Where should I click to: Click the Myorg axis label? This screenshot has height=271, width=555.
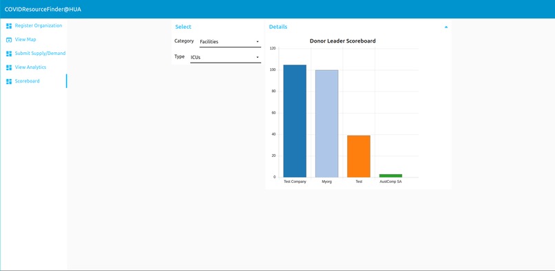(326, 182)
